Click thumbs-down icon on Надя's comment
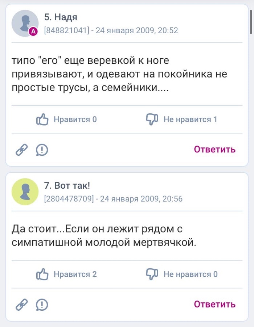Image resolution: width=254 pixels, height=327 pixels. coord(152,120)
